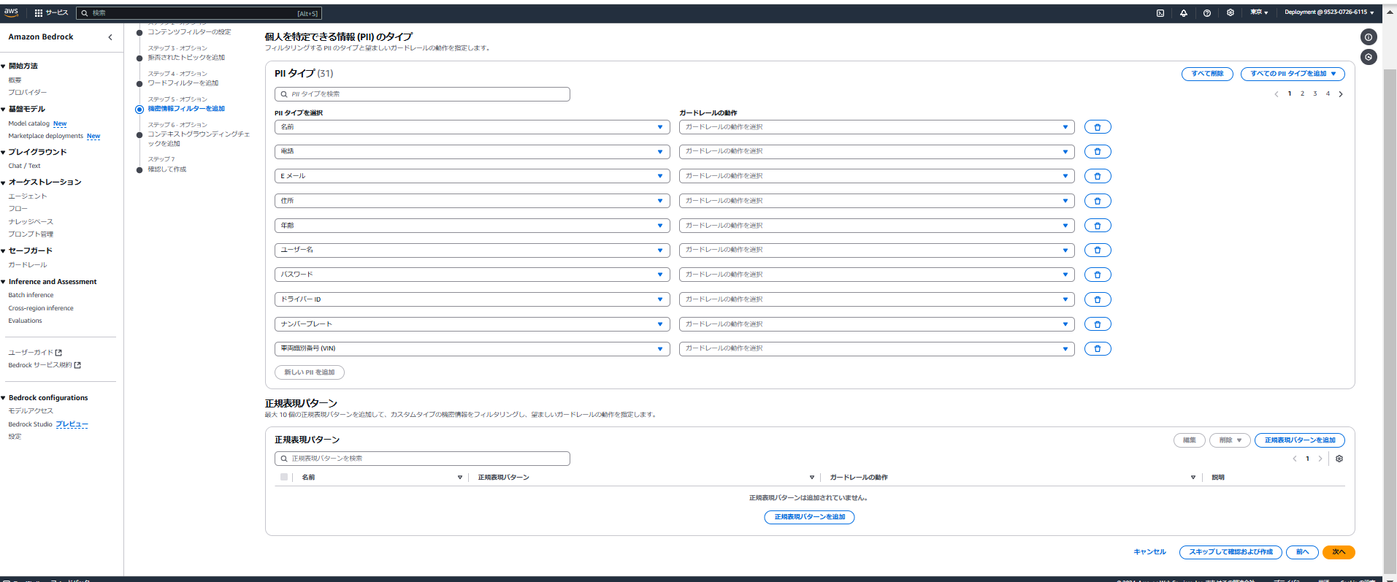Collapse the Amazon Bedrock sidebar arrow
Viewport: 1397px width, 582px height.
point(110,37)
